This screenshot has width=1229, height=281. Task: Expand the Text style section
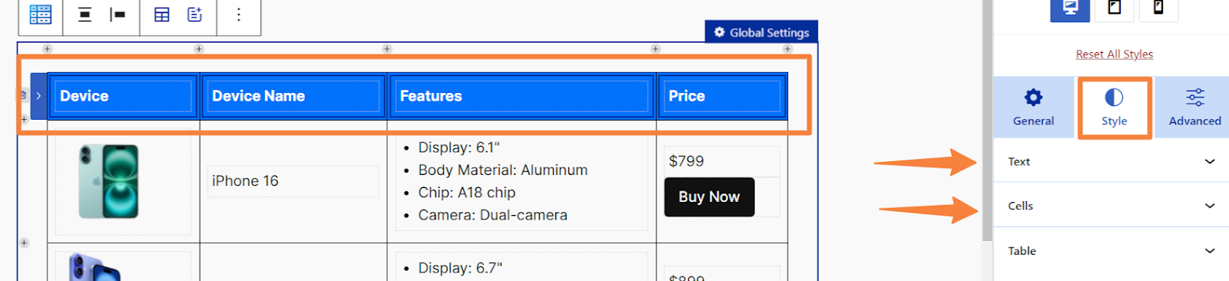point(1111,161)
